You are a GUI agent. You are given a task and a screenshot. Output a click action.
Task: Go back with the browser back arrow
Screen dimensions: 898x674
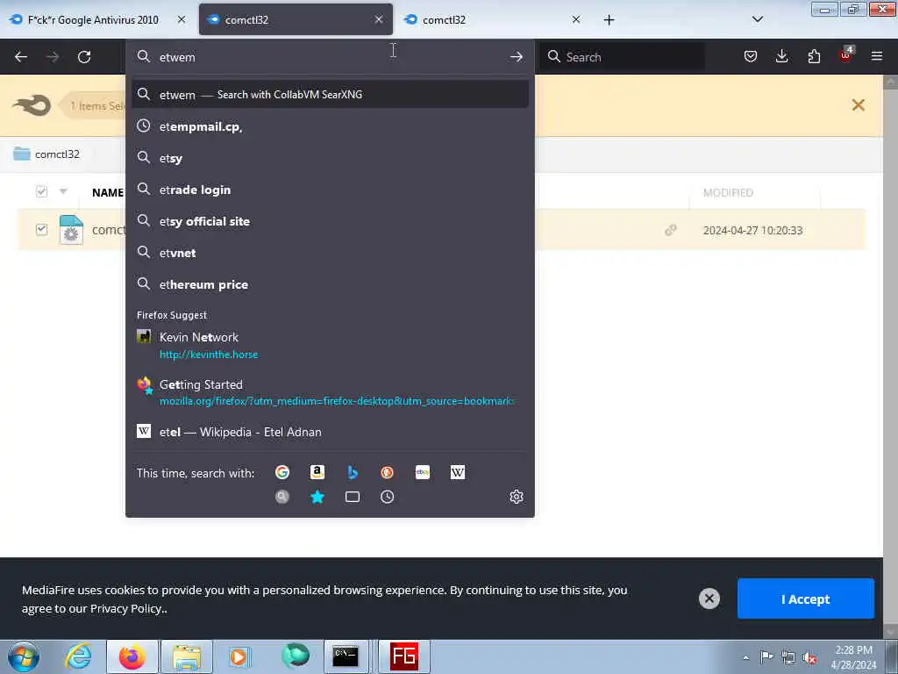[x=21, y=57]
